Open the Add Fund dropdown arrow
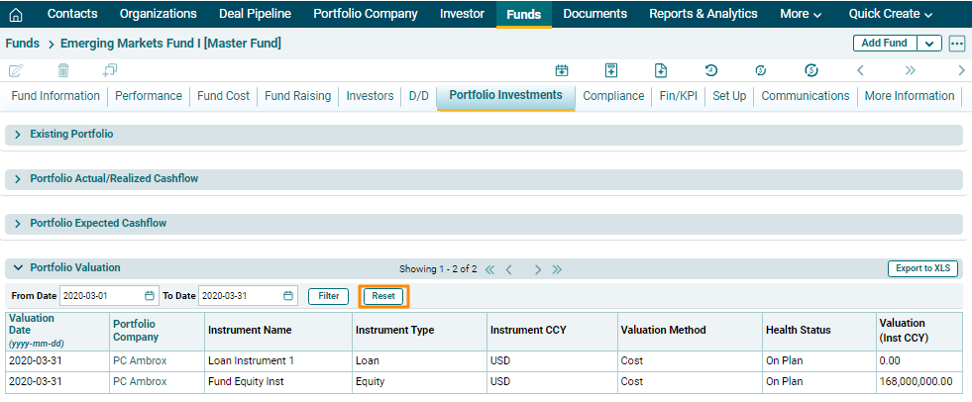The width and height of the screenshot is (972, 402). (x=929, y=44)
